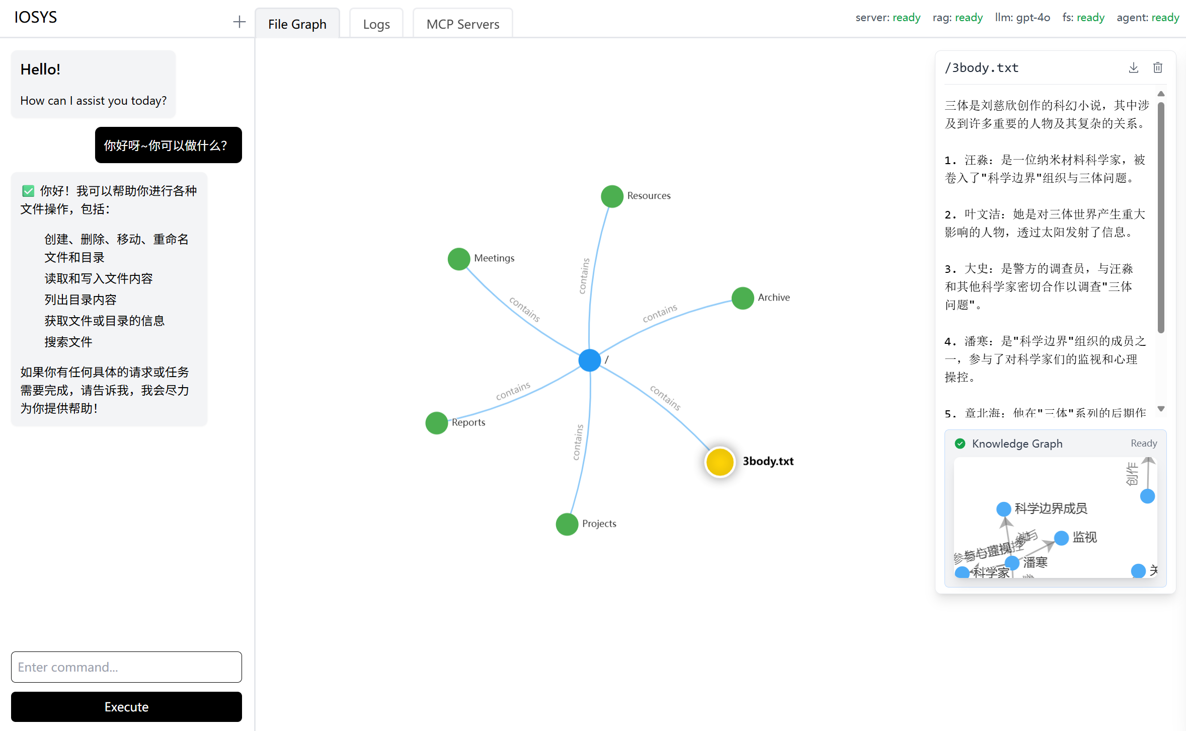The height and width of the screenshot is (731, 1186).
Task: Click the contains label on Meetings edge
Action: [x=525, y=309]
